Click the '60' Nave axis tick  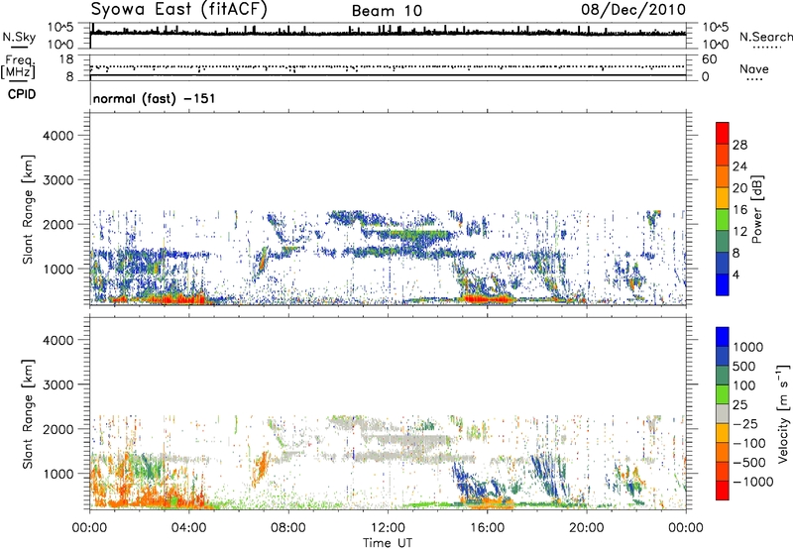tap(709, 59)
